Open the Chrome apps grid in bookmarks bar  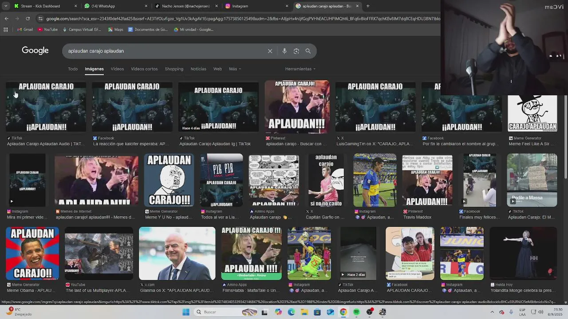click(x=6, y=30)
